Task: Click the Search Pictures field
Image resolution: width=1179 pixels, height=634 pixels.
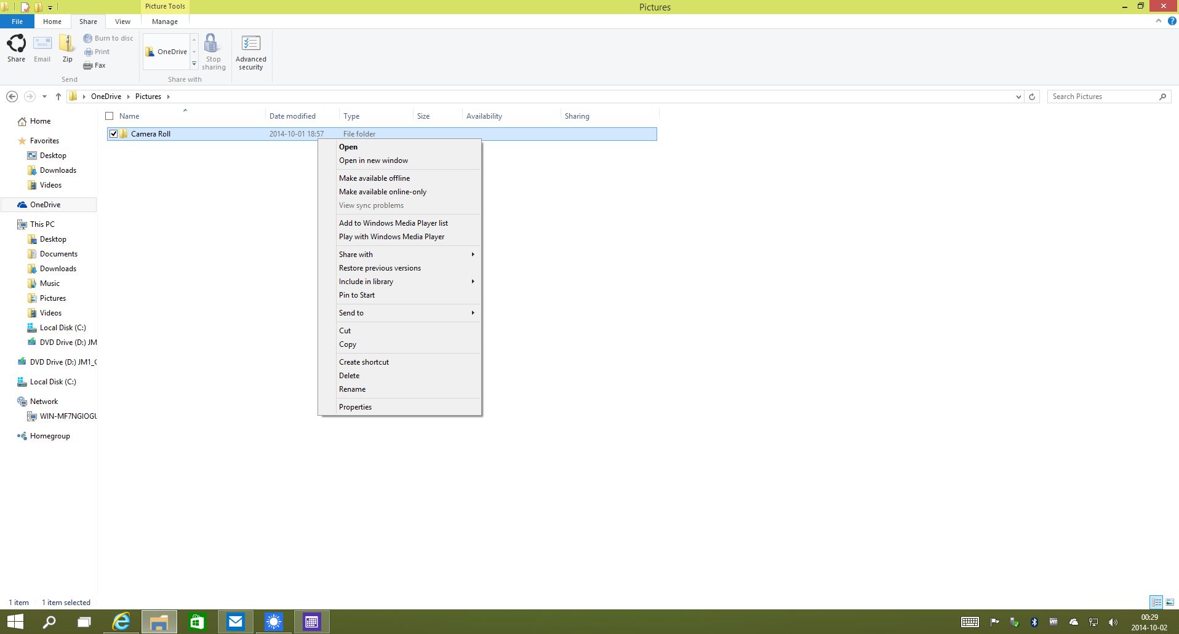Action: [1103, 97]
